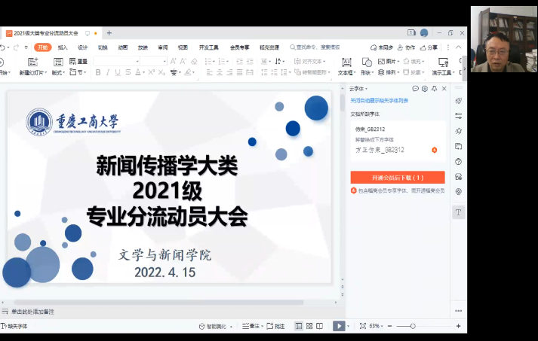Image resolution: width=538 pixels, height=341 pixels.
Task: Click the Italic formatting icon
Action: coord(108,73)
